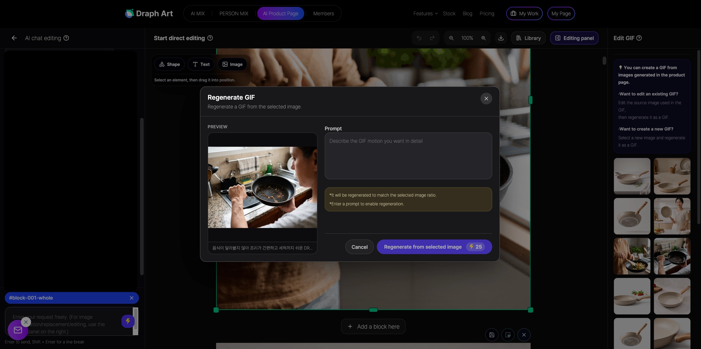Open the Pricing link
Screen dimensions: 701x349
pos(487,14)
